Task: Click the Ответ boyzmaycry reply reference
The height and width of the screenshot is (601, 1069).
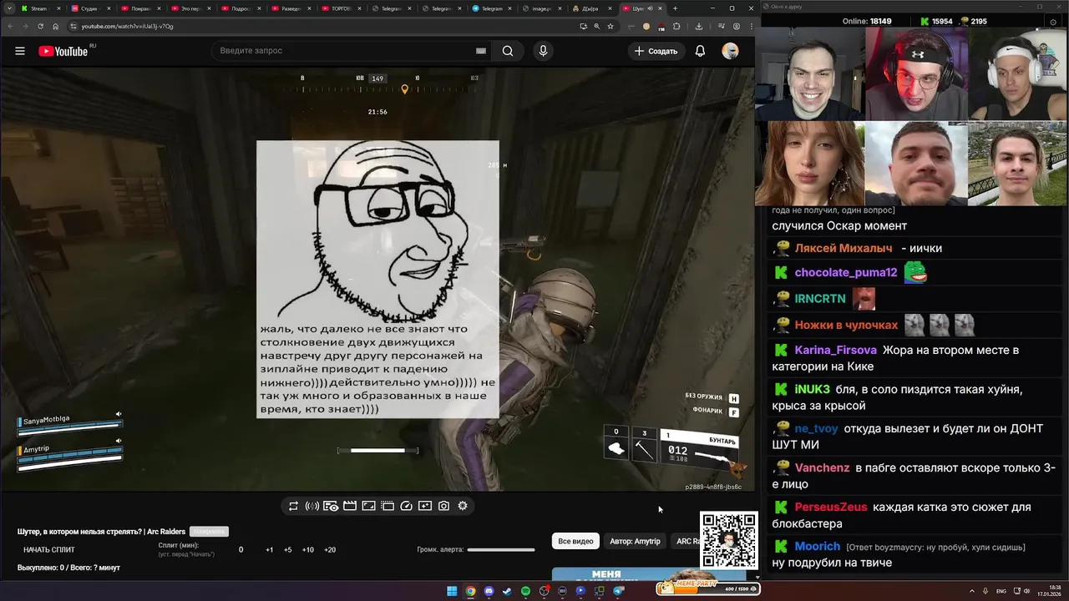Action: (x=935, y=547)
